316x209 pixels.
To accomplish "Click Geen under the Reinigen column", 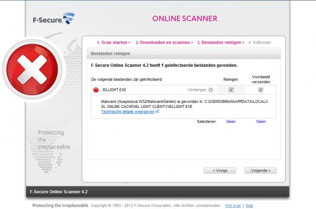I will pos(231,121).
